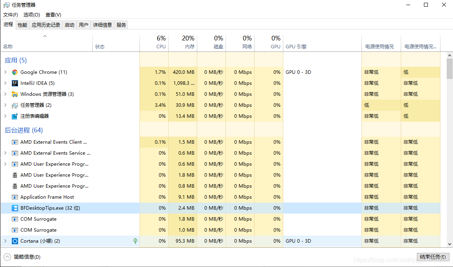The image size is (453, 267).
Task: Sort by the GPU percentage column header
Action: pos(269,43)
